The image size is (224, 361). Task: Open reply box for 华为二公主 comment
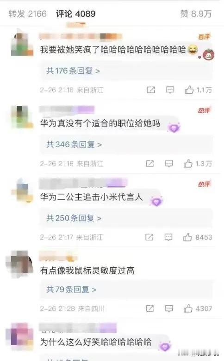tap(168, 237)
